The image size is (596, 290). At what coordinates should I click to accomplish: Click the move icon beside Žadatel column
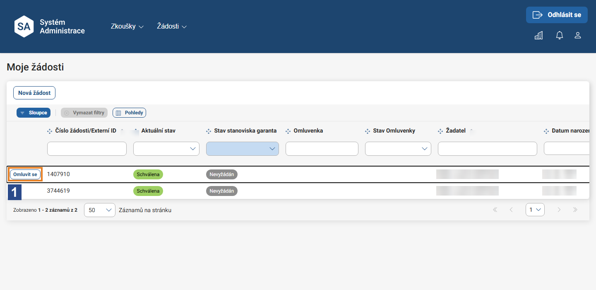pos(440,131)
